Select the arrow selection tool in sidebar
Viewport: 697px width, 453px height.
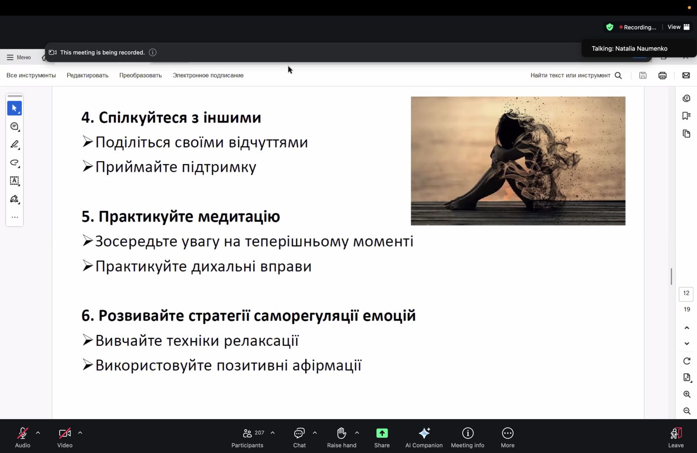14,108
